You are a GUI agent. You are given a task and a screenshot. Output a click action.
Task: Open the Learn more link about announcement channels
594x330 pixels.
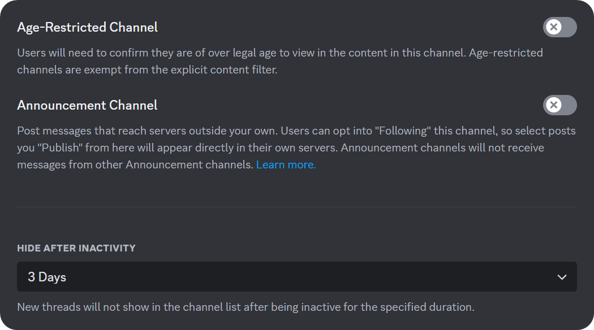tap(286, 164)
